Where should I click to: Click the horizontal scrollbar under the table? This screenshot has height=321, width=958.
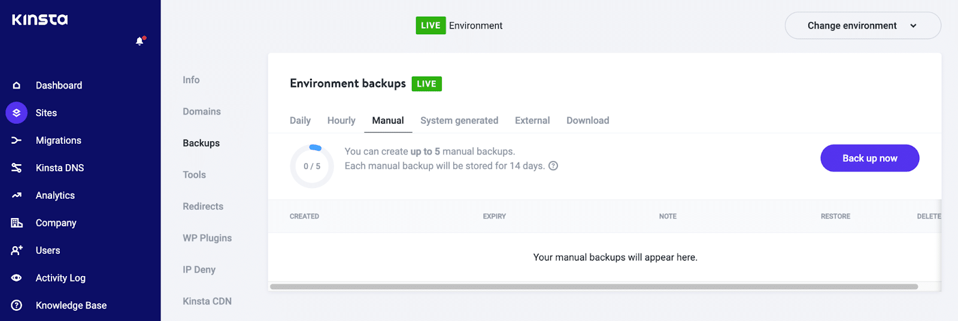coord(593,287)
